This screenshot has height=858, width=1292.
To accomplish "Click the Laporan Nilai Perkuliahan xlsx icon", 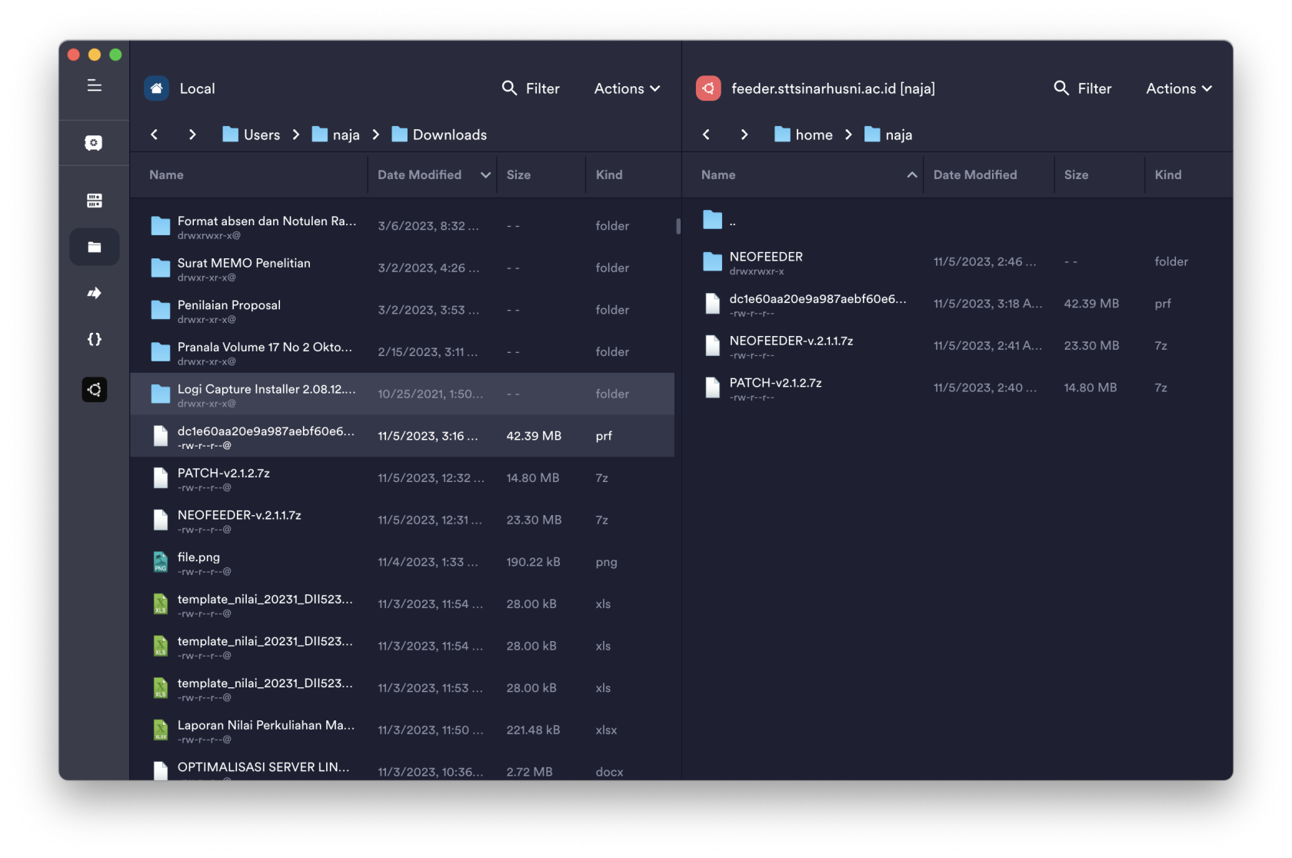I will (160, 730).
